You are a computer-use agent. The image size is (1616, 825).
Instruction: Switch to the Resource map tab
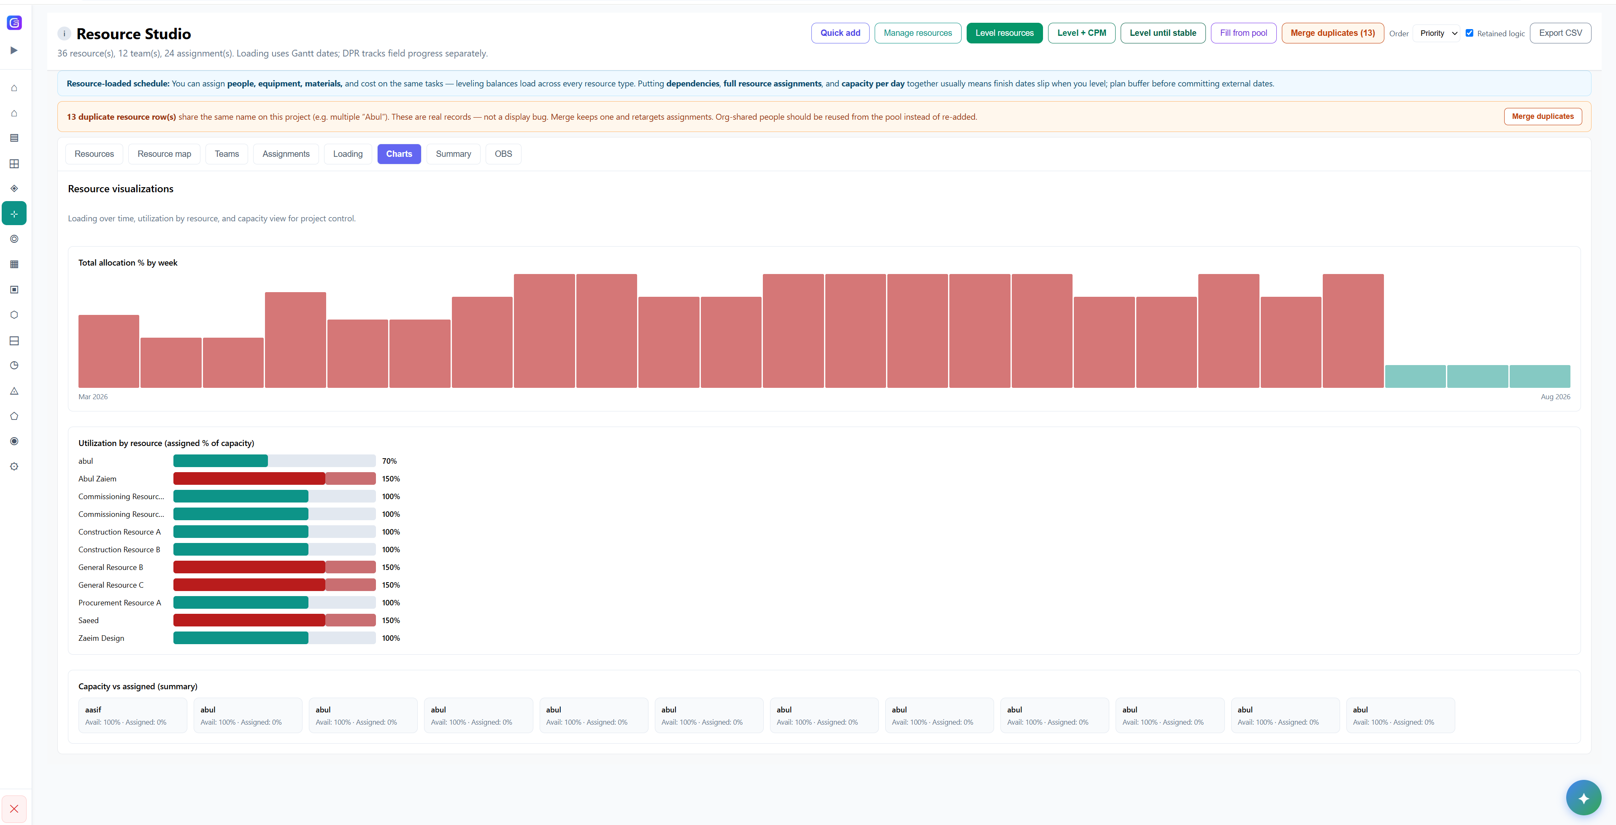point(165,154)
